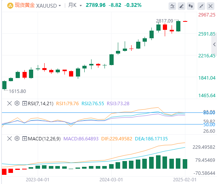Viewport: 217px width, 184px height.
Task: Open the candlestick indicator settings icon
Action: coord(191,6)
